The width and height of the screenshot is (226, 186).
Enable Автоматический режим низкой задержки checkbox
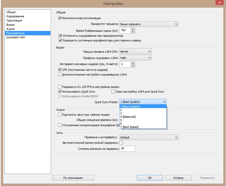pos(121,143)
